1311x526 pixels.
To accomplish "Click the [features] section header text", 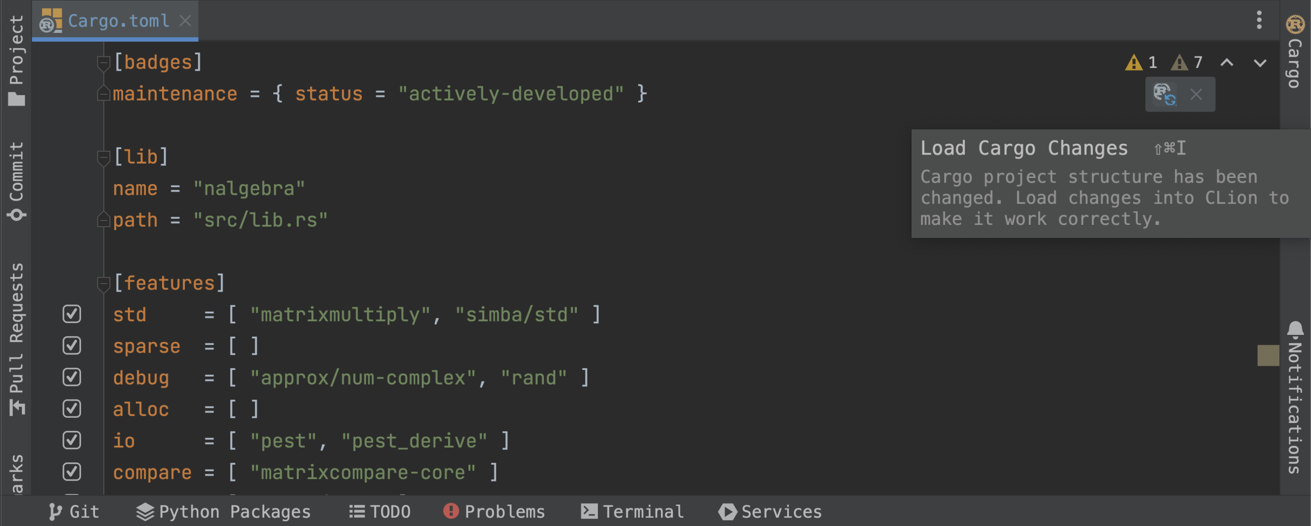I will (169, 284).
